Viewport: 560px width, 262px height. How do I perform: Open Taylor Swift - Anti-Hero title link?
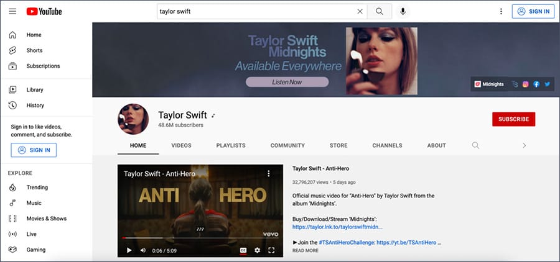pyautogui.click(x=320, y=168)
